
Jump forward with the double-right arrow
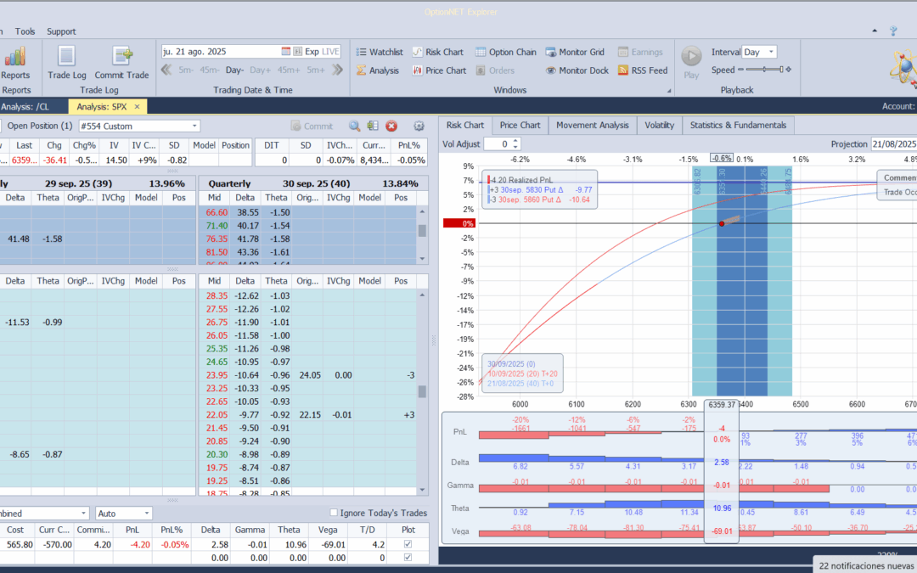337,70
